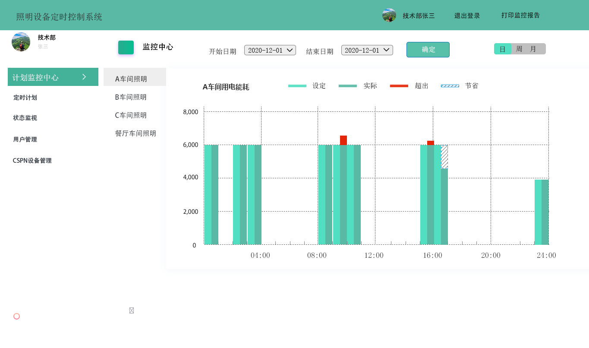Click the 16:00 axis label

[432, 256]
